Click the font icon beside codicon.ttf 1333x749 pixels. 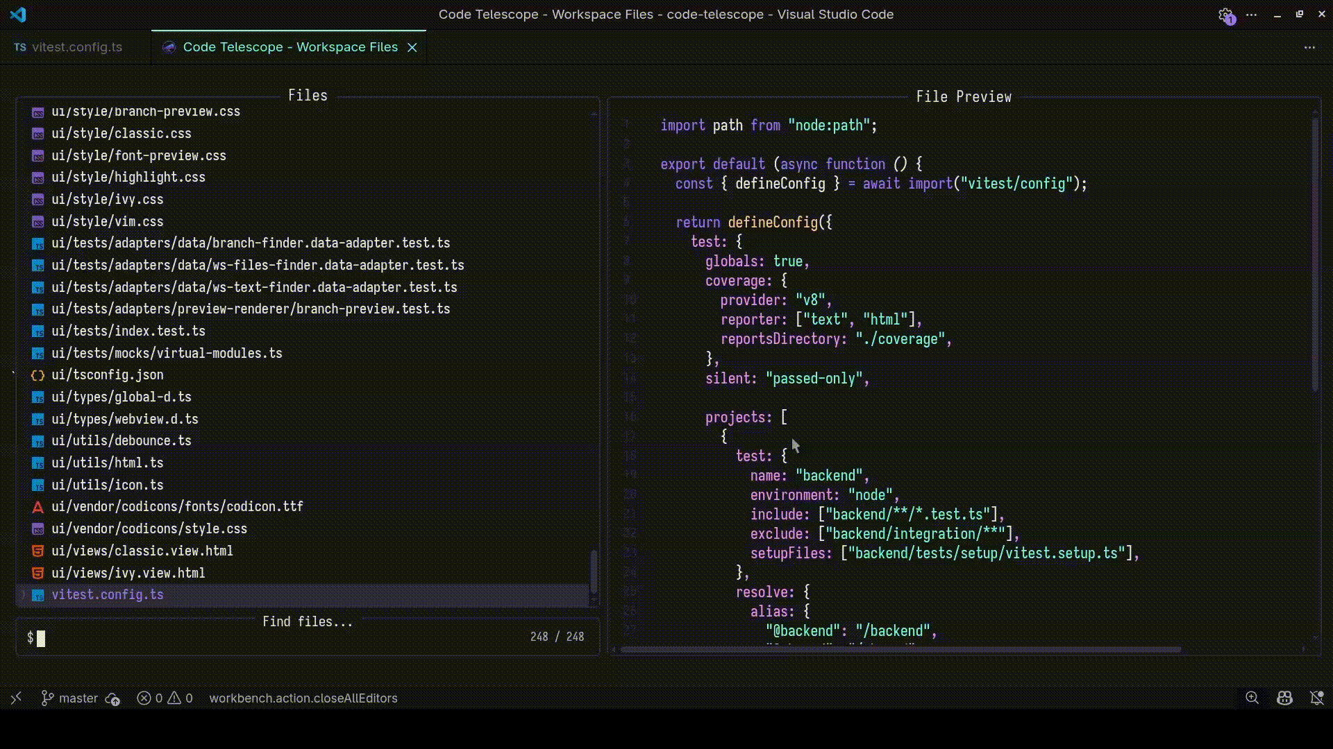38,507
